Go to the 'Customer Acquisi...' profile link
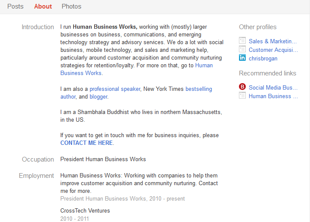Screen dimensions: 310x222 click(x=273, y=50)
